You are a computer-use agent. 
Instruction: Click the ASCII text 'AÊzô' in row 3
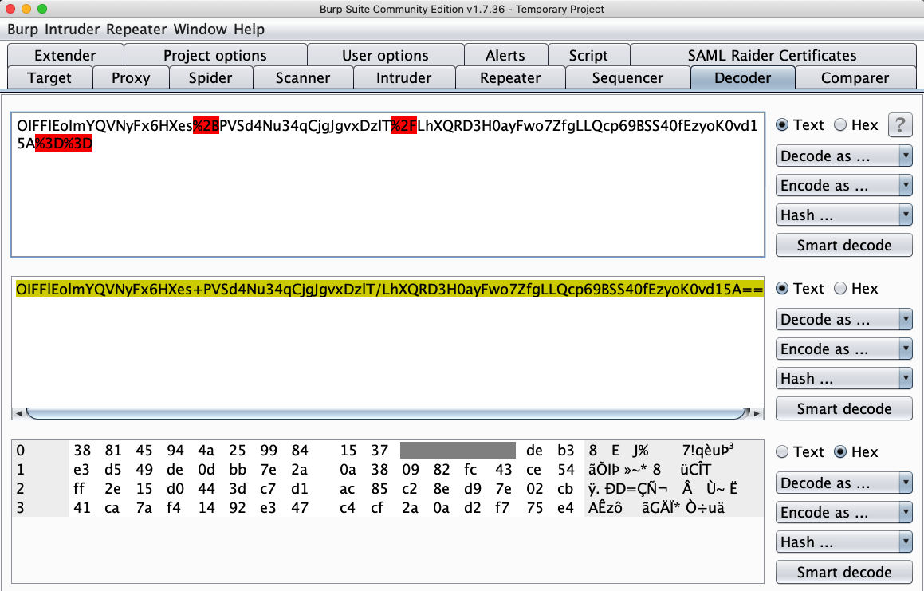(605, 508)
